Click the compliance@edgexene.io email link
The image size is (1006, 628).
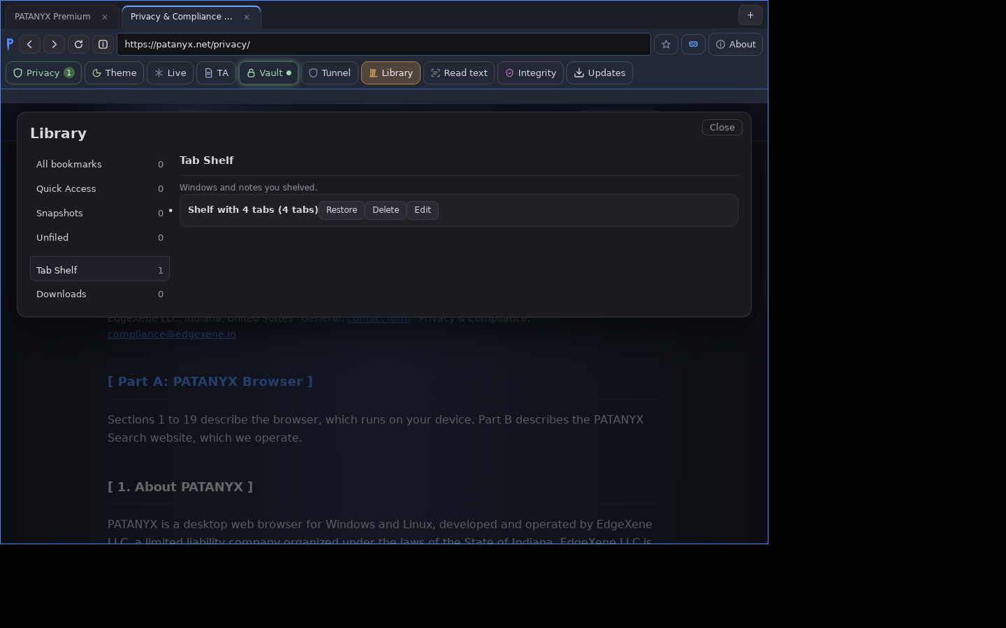pos(172,334)
